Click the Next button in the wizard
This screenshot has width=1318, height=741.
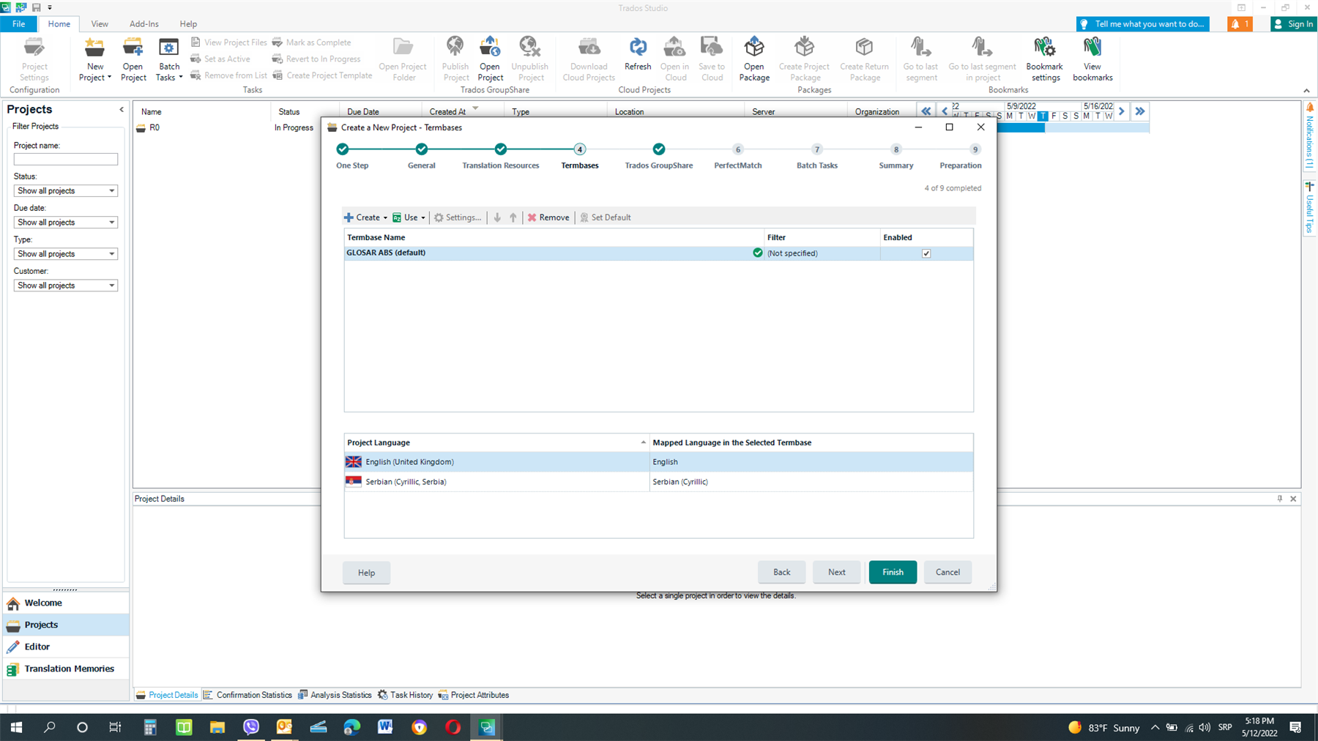pos(836,572)
